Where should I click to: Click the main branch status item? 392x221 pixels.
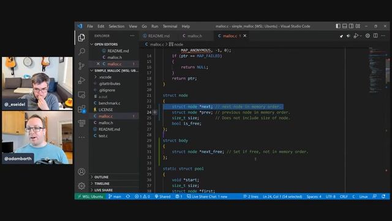click(115, 196)
